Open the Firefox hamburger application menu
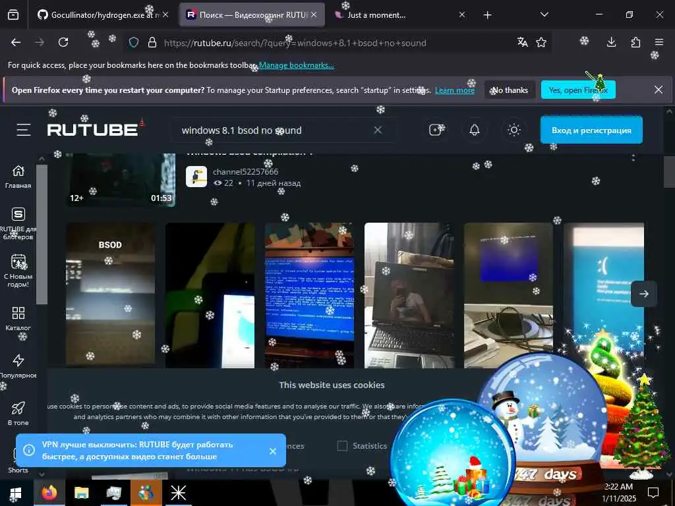675x506 pixels. (x=659, y=42)
